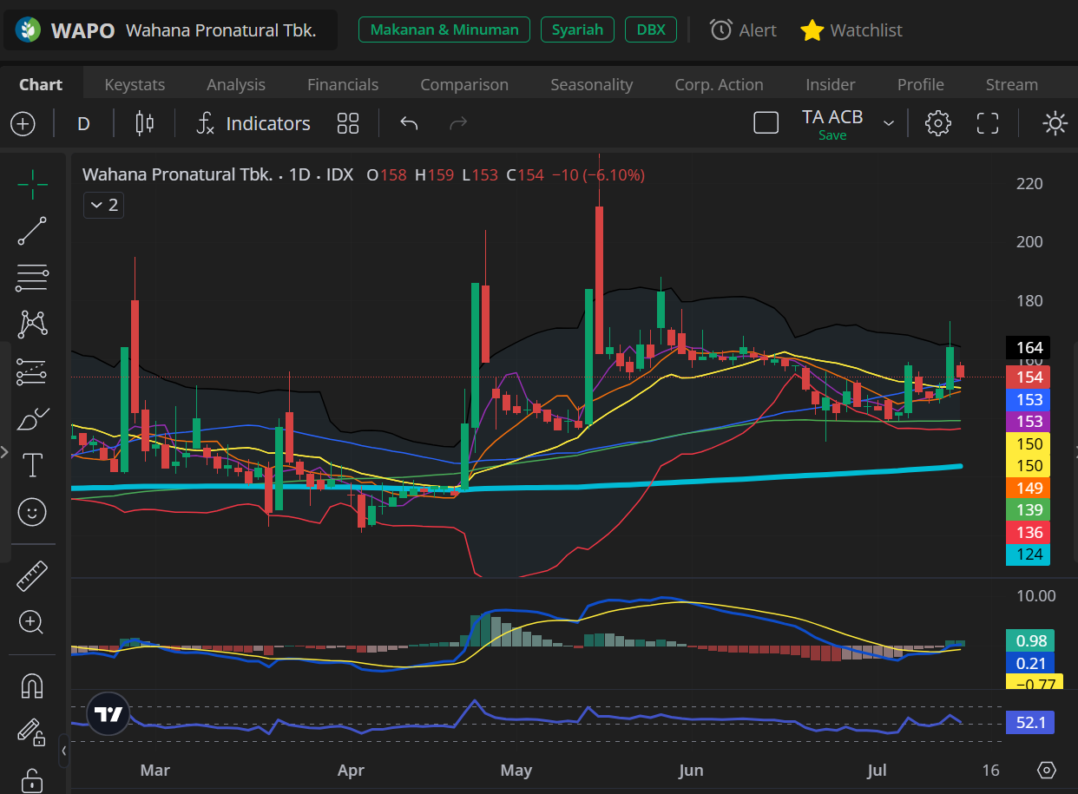Select the ruler measure tool

(x=32, y=575)
